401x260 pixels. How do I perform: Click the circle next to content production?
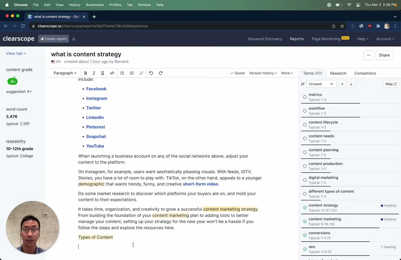click(x=305, y=166)
